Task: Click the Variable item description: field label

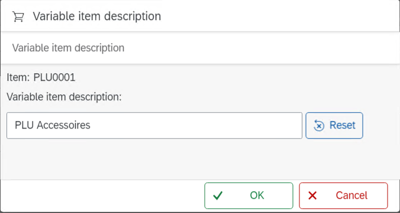Action: tap(64, 97)
